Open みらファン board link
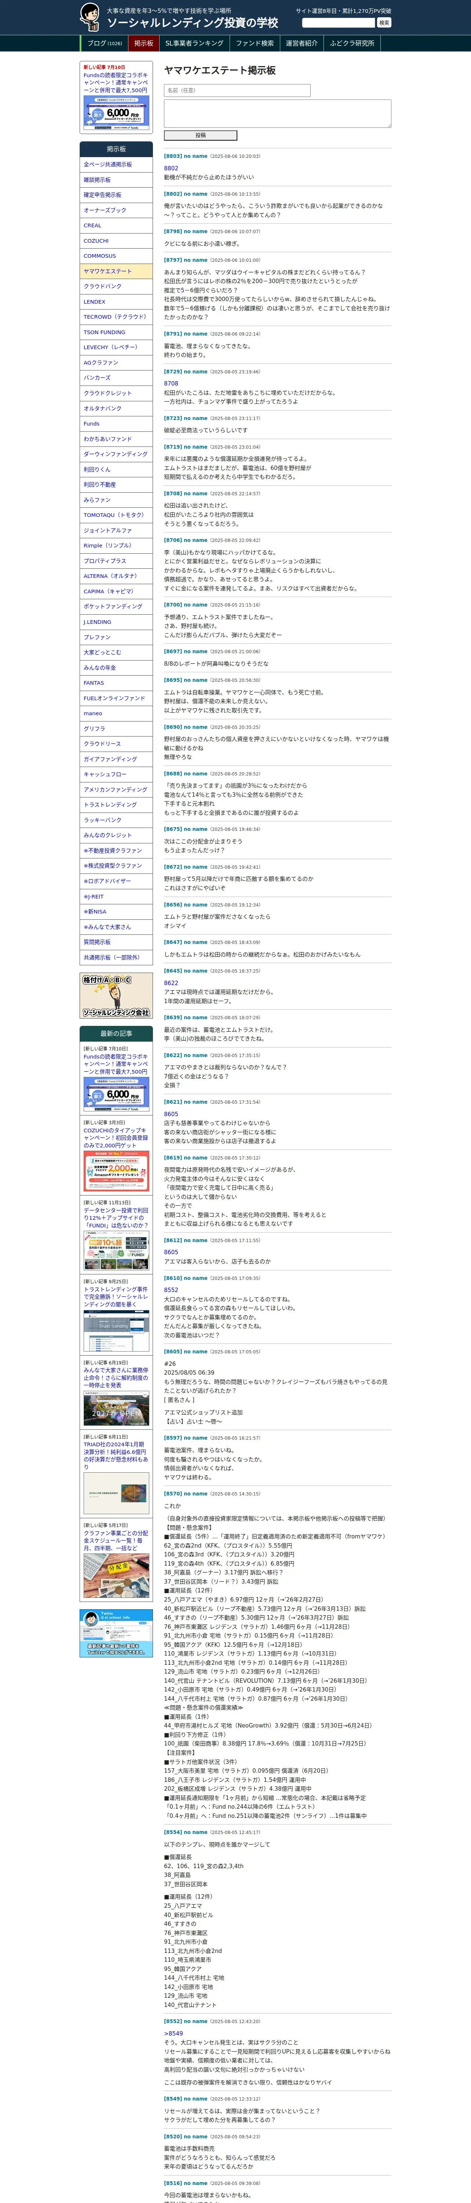Screen dimensions: 471x2203 click(x=116, y=500)
